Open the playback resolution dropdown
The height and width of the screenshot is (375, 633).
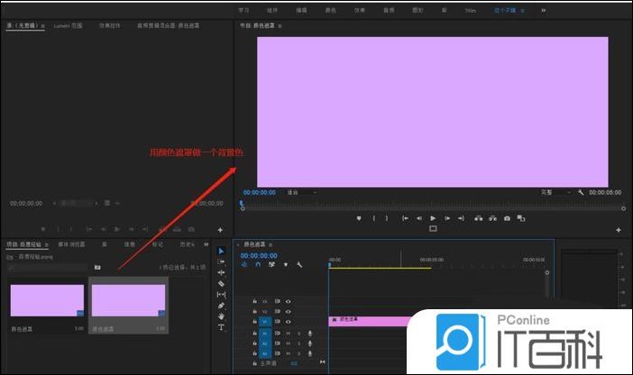tap(555, 193)
